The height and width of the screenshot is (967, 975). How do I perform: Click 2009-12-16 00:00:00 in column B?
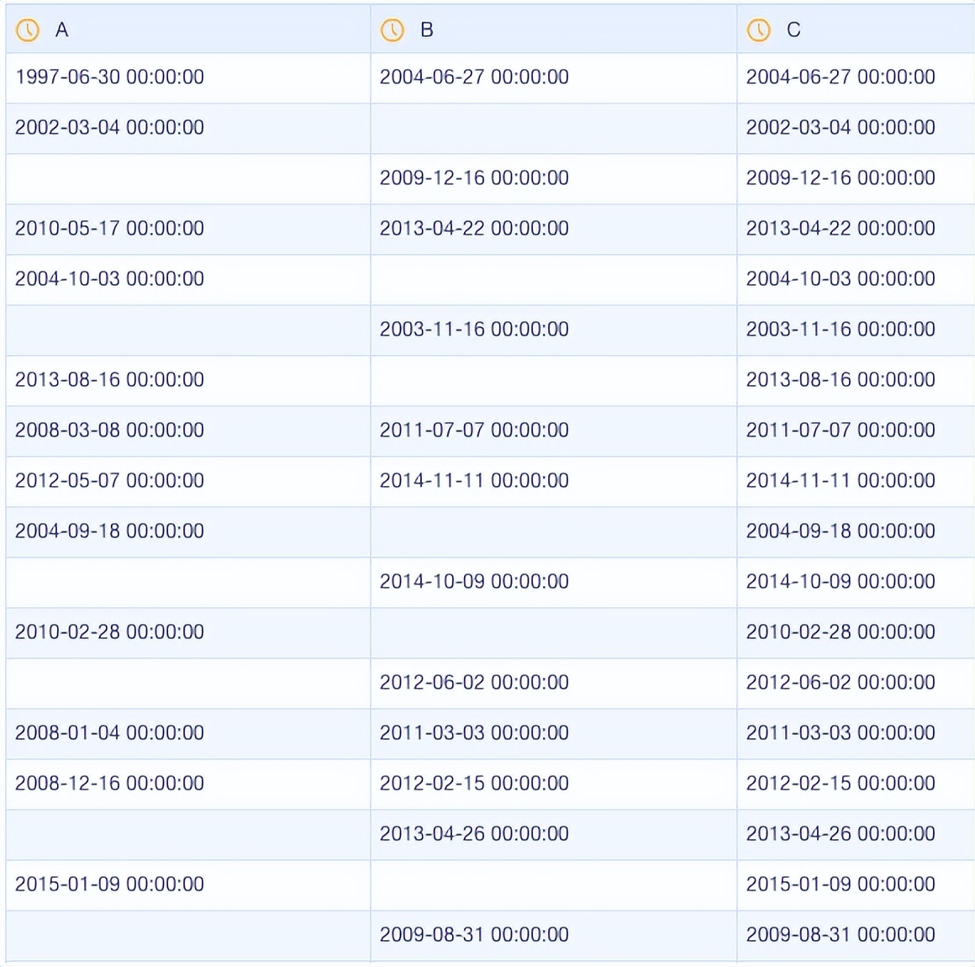coord(474,178)
